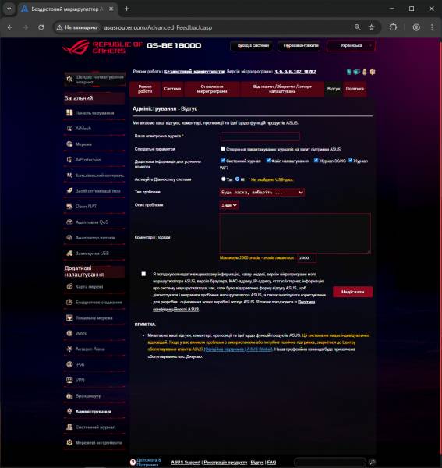Open Wireless settings sidebar icon
The width and height of the screenshot is (442, 468).
click(x=69, y=302)
